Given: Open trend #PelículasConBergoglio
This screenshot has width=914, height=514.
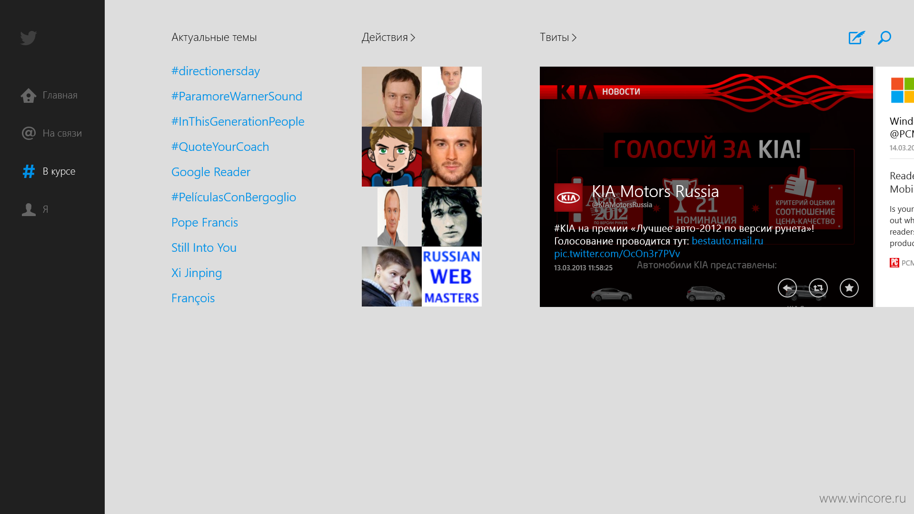Looking at the screenshot, I should coord(234,197).
